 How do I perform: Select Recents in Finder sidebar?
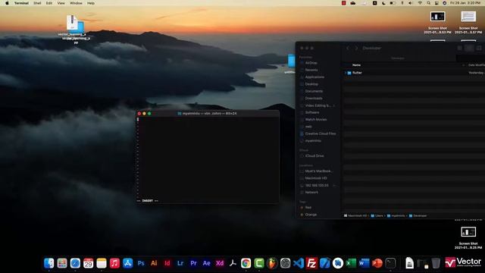[x=311, y=70]
